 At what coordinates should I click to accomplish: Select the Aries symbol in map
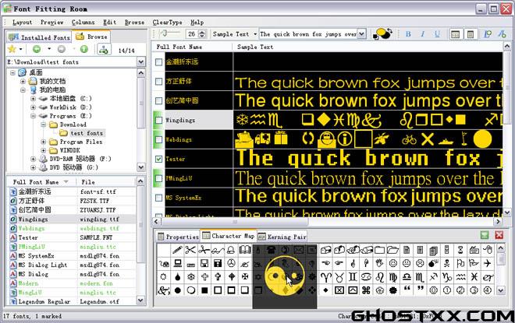click(x=325, y=277)
